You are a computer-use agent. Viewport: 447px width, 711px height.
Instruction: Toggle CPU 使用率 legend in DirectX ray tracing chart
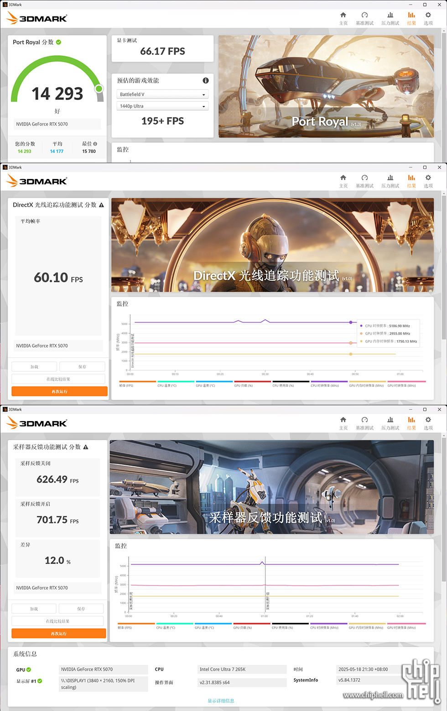291,384
